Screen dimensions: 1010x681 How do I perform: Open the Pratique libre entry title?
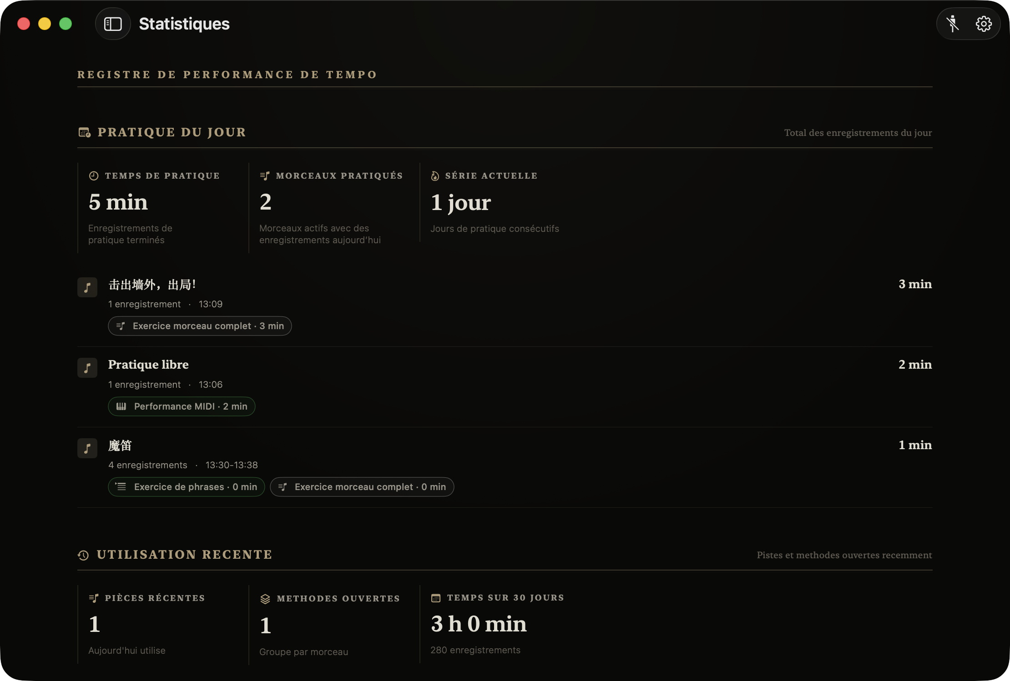click(148, 365)
